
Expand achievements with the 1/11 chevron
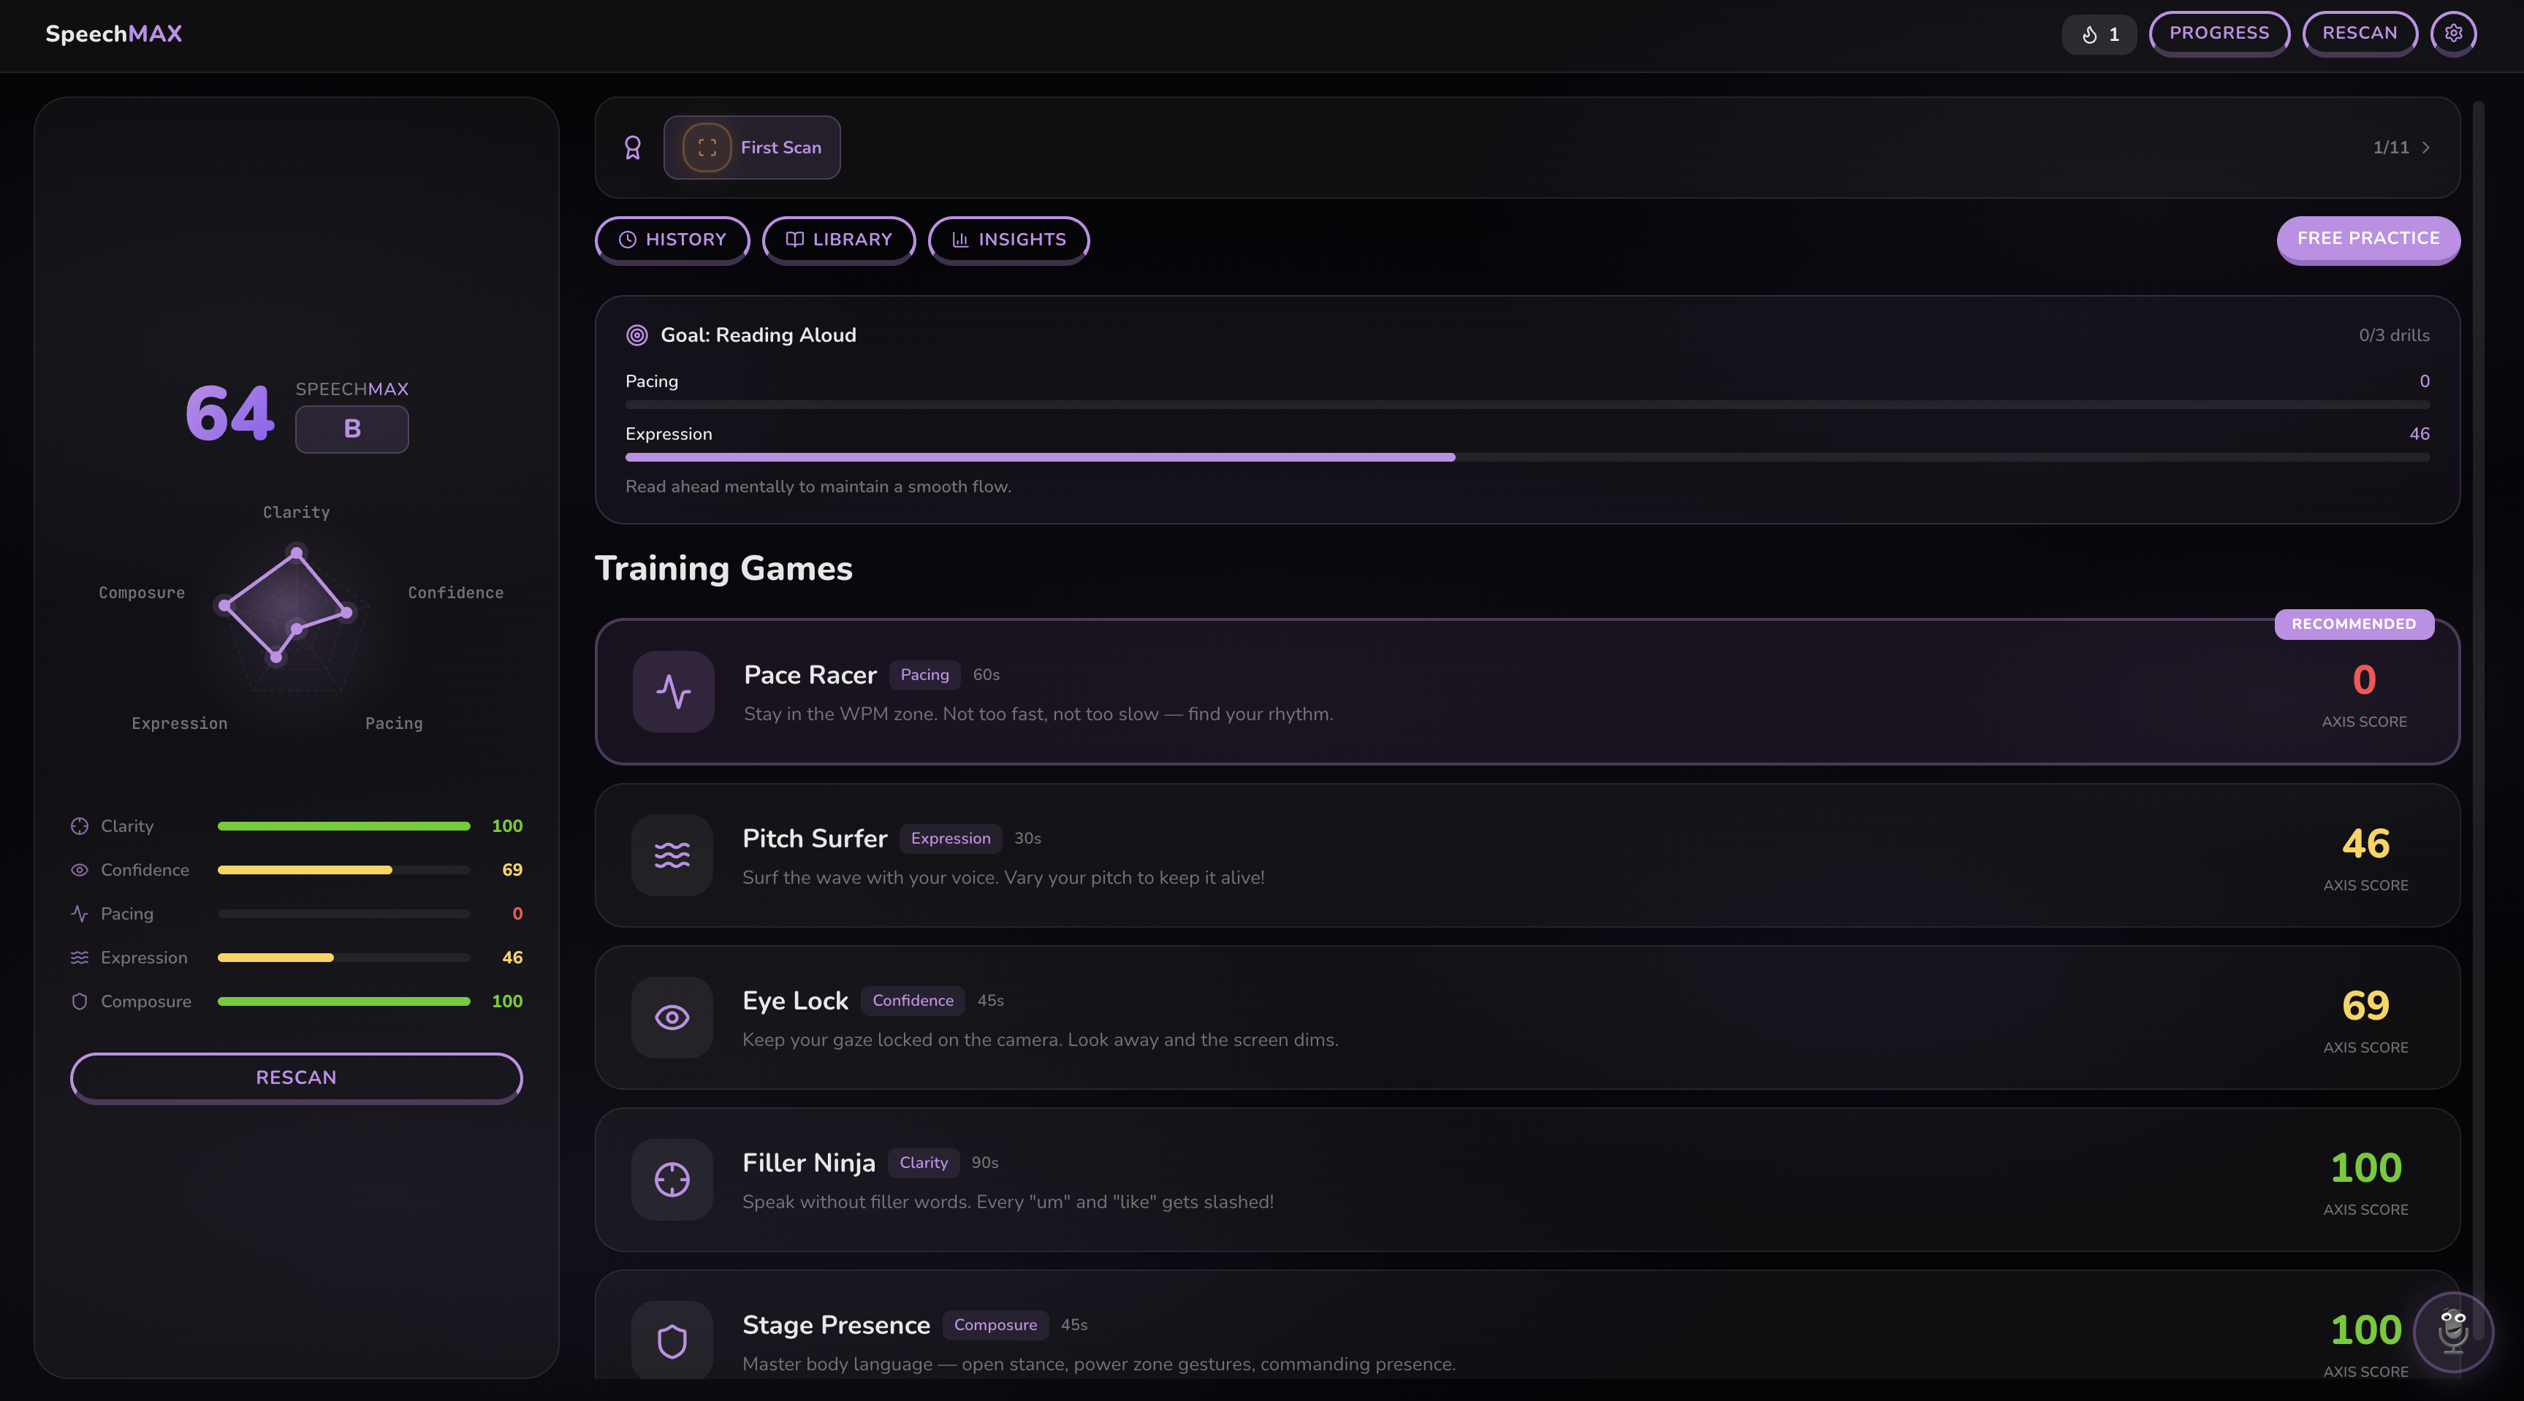click(x=2426, y=147)
